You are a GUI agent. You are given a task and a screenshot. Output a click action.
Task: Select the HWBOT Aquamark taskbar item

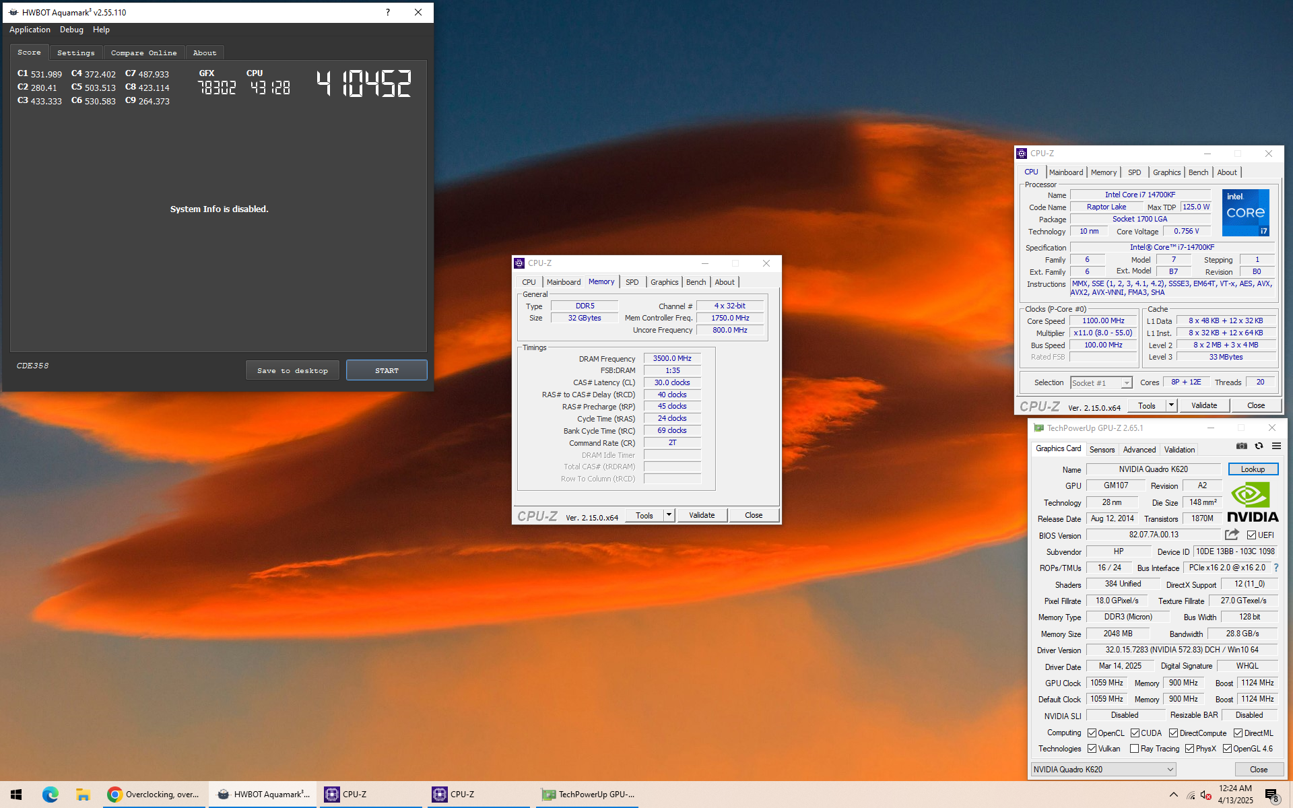[x=263, y=795]
